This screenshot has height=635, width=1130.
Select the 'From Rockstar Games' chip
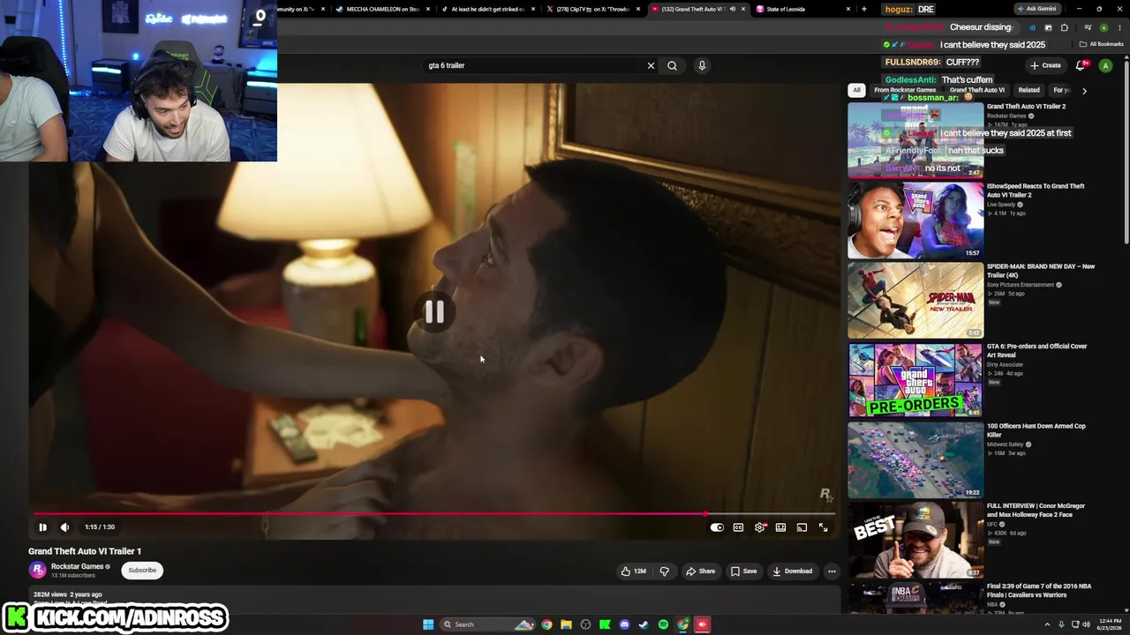click(x=905, y=90)
